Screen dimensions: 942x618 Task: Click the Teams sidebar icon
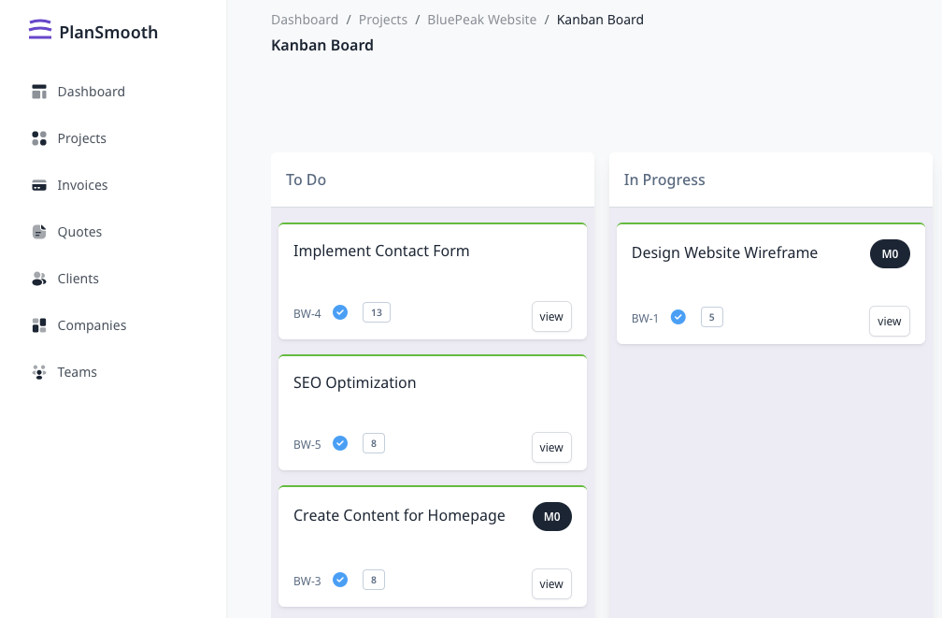point(39,372)
